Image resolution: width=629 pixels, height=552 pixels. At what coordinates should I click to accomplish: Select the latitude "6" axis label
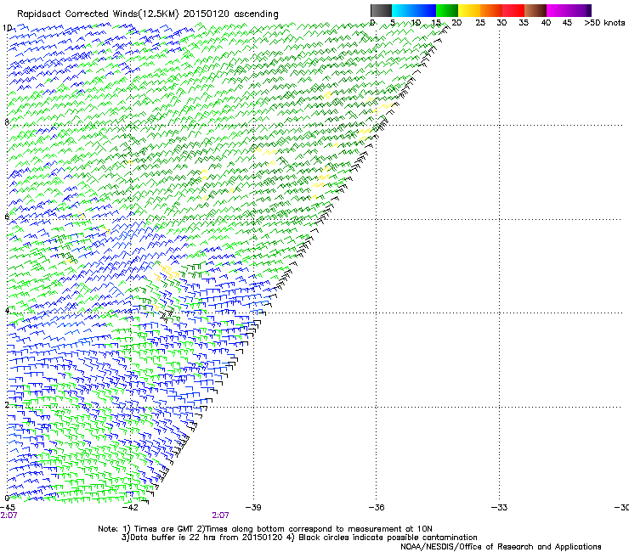(7, 217)
